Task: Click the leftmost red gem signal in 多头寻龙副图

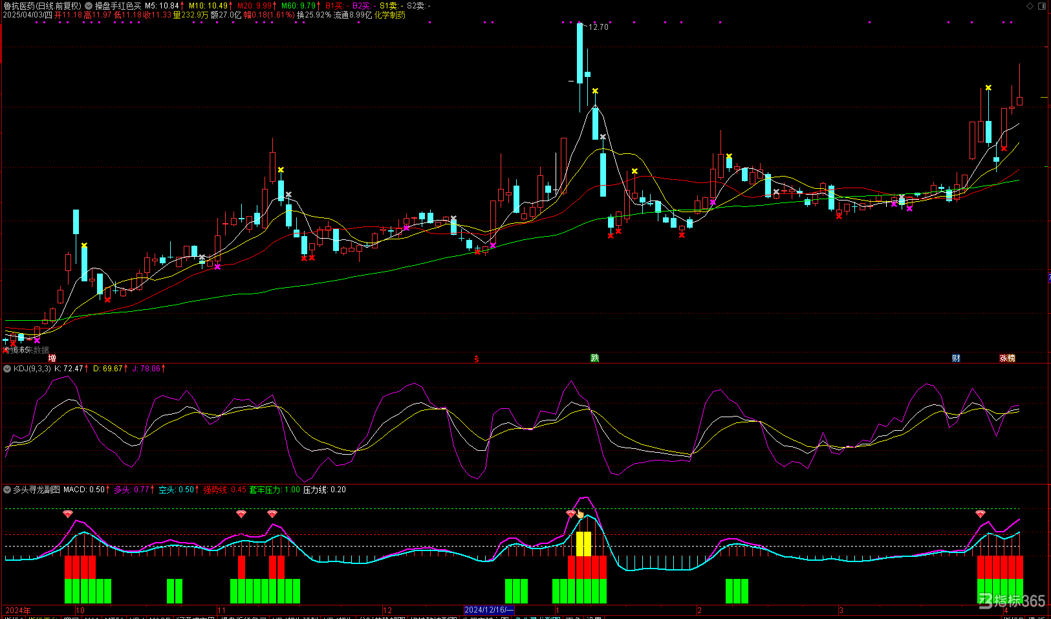Action: [68, 514]
